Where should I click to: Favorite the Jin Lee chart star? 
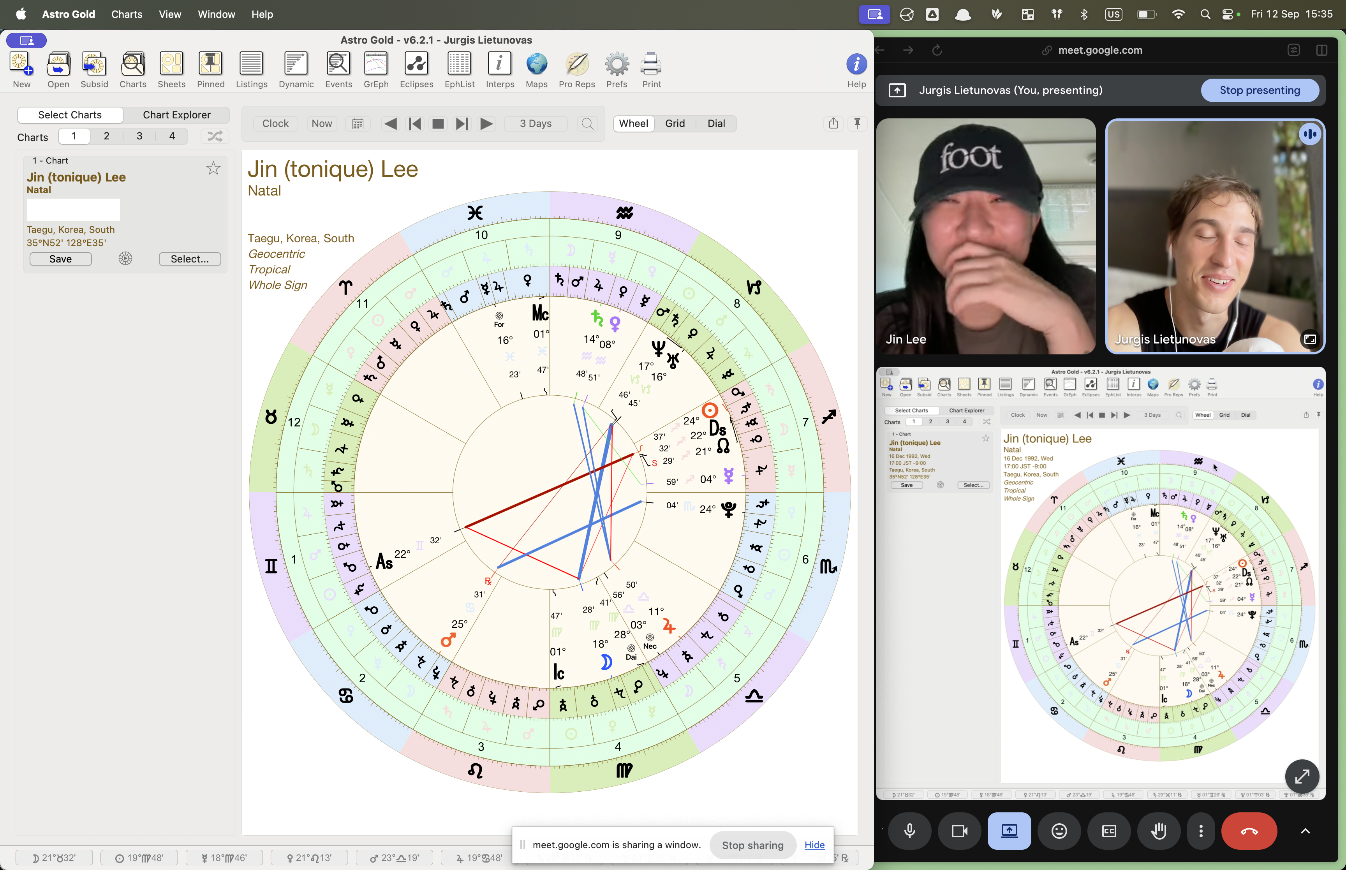213,168
